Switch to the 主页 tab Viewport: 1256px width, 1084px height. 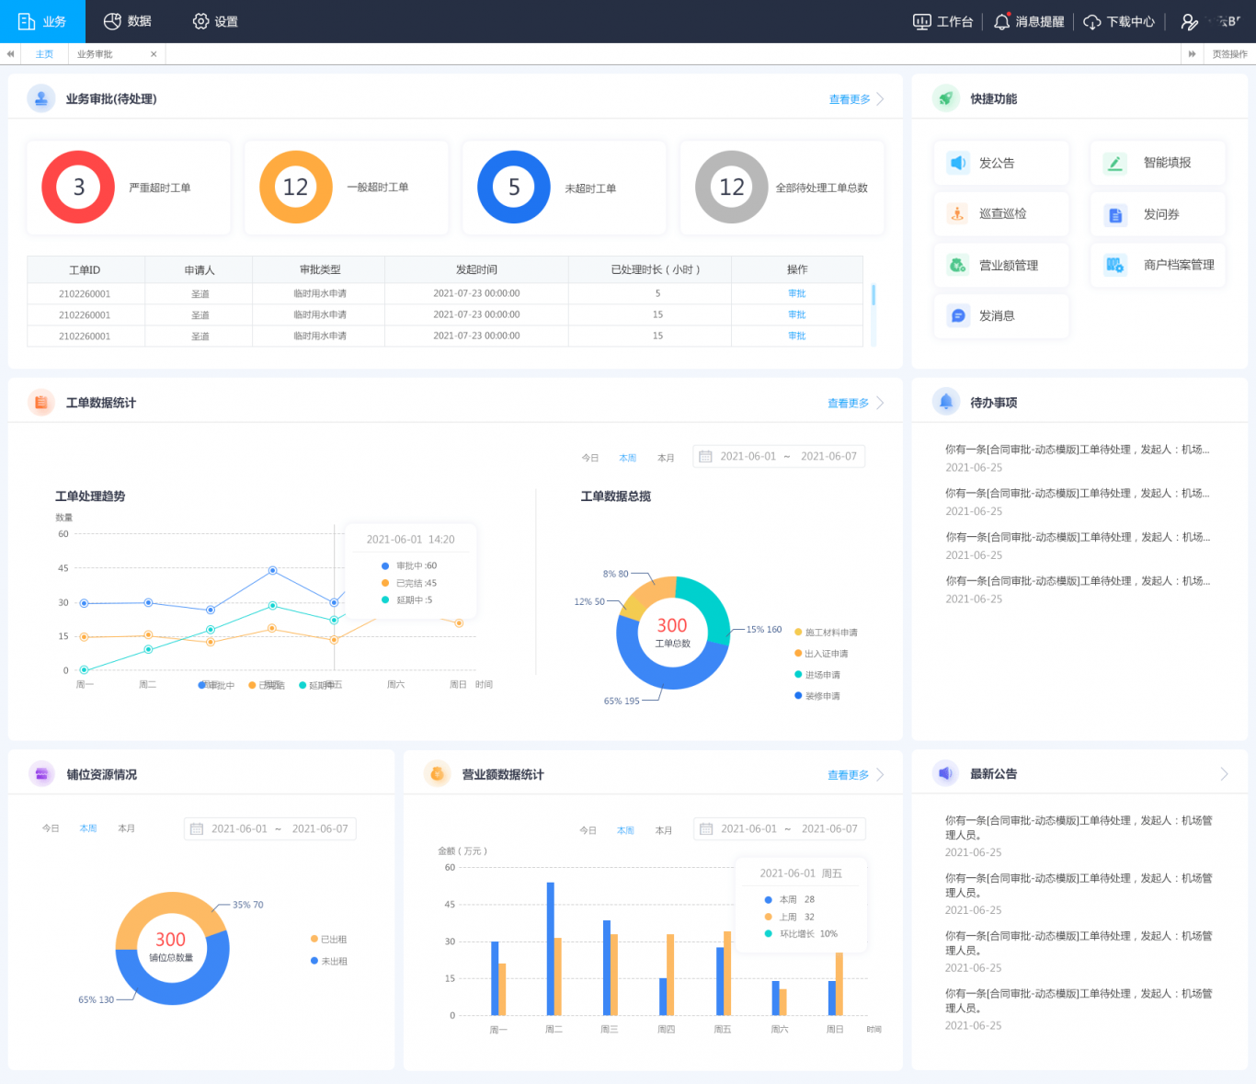[44, 54]
